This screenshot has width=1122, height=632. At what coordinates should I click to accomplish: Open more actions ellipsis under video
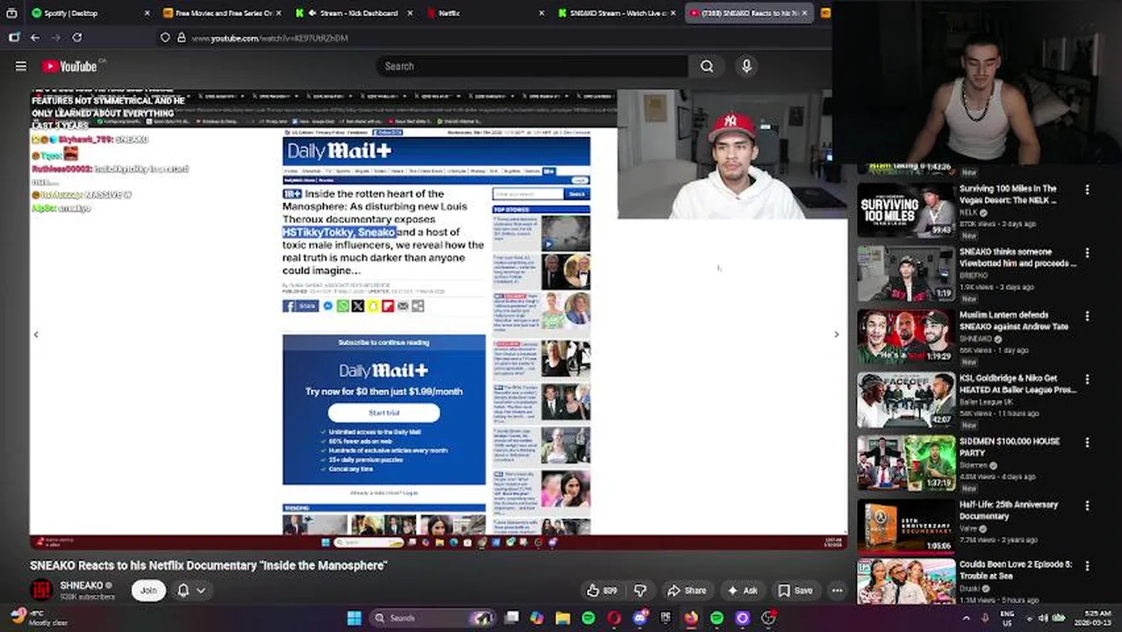pyautogui.click(x=838, y=591)
